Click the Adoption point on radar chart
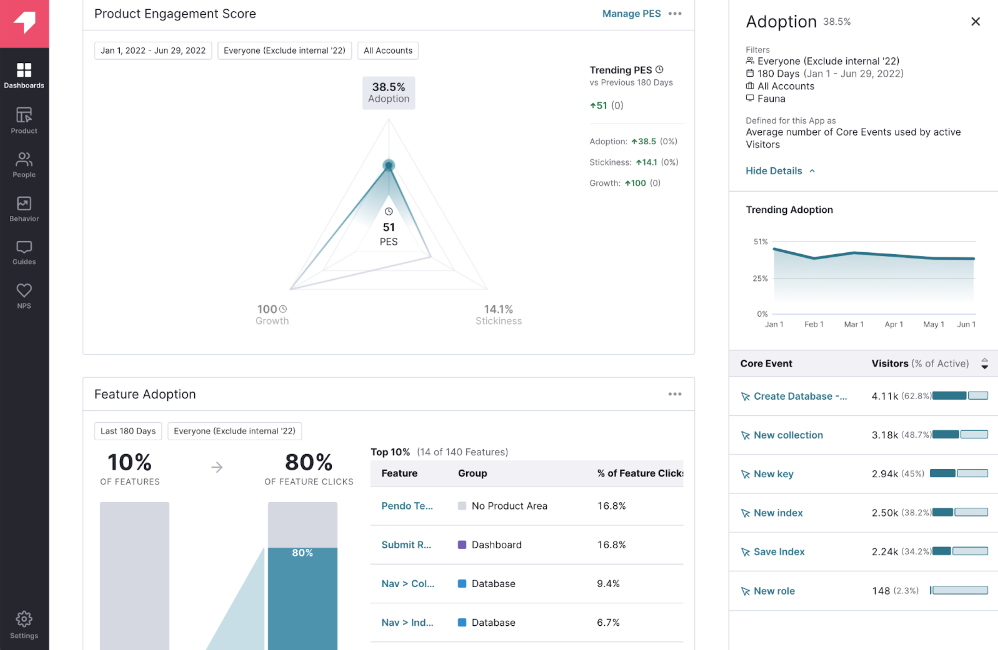Screen dimensions: 998x650 (x=389, y=165)
